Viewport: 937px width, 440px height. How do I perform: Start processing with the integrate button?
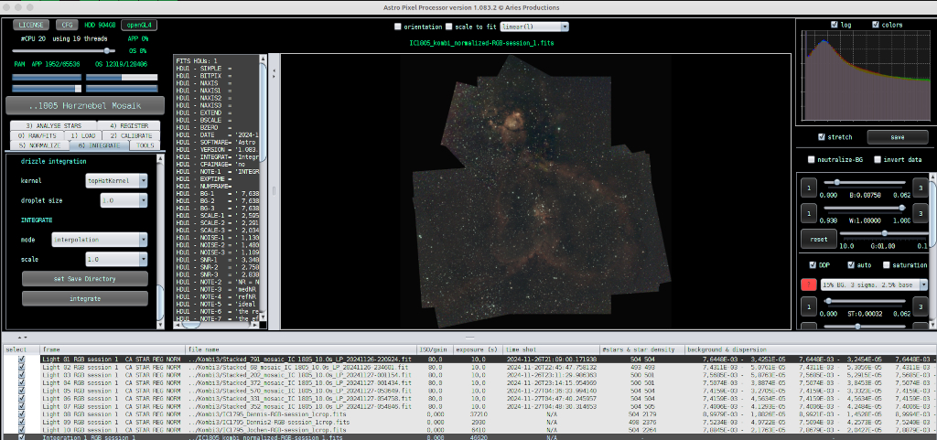pyautogui.click(x=85, y=298)
